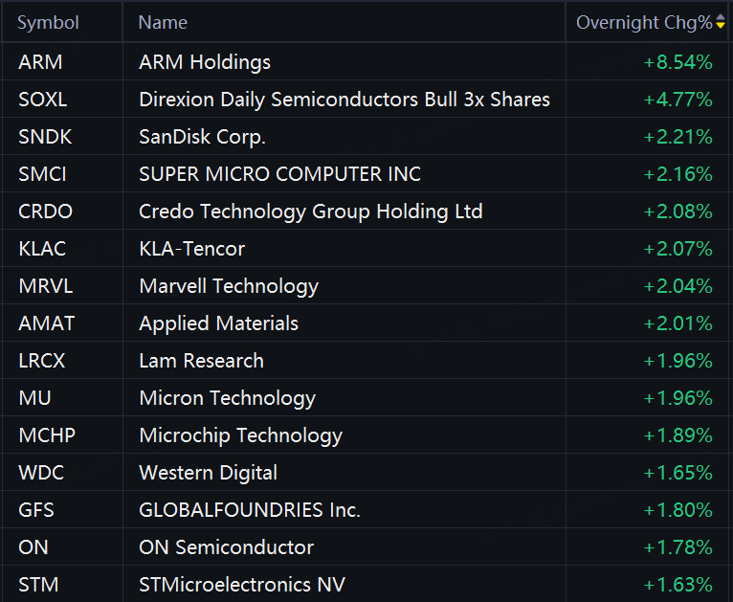Open Credo Technology Group Holding Ltd
This screenshot has height=602, width=733.
(x=310, y=212)
